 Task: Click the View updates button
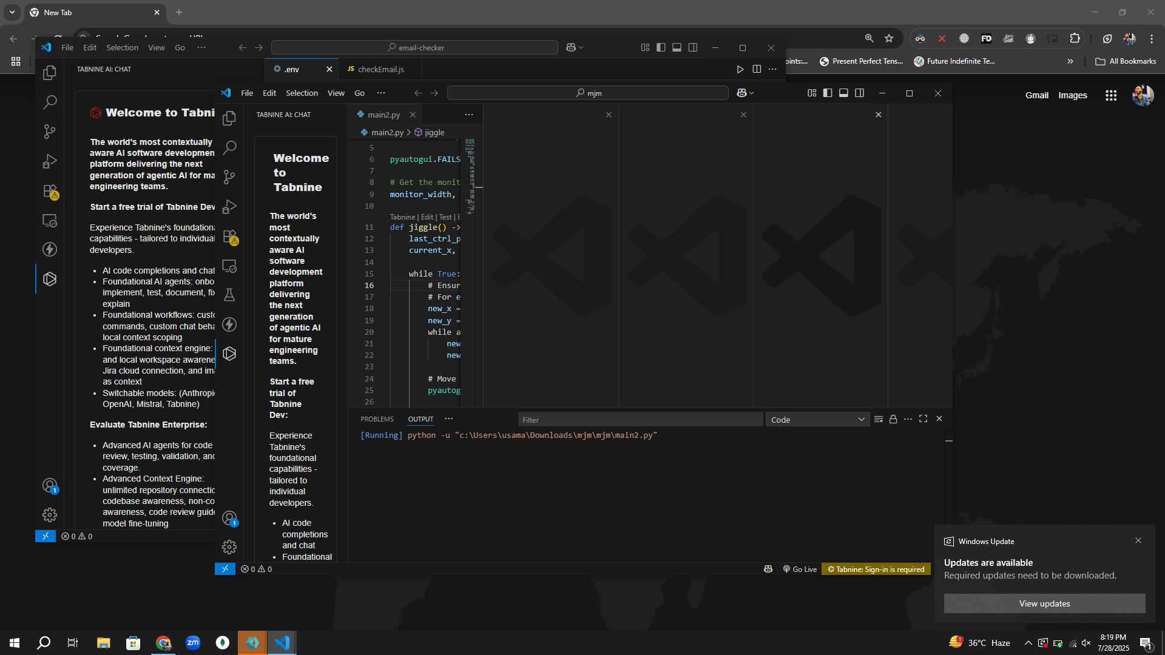point(1044,603)
